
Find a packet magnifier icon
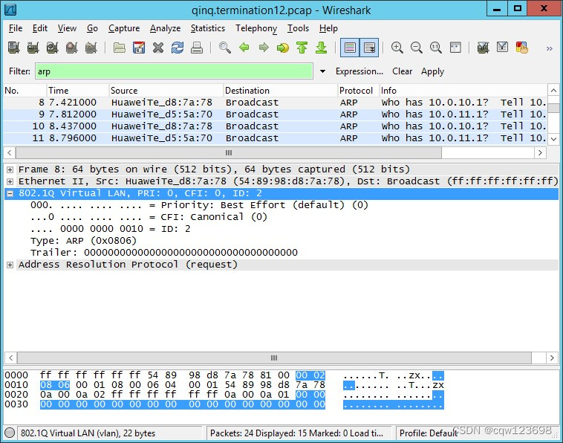pos(225,48)
